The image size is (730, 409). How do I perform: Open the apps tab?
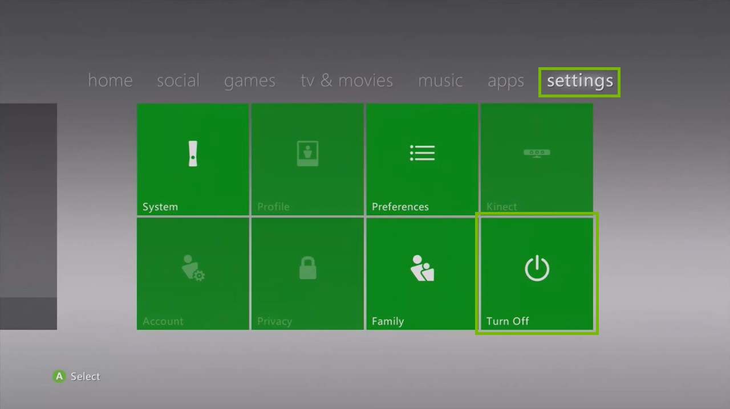[x=505, y=80]
